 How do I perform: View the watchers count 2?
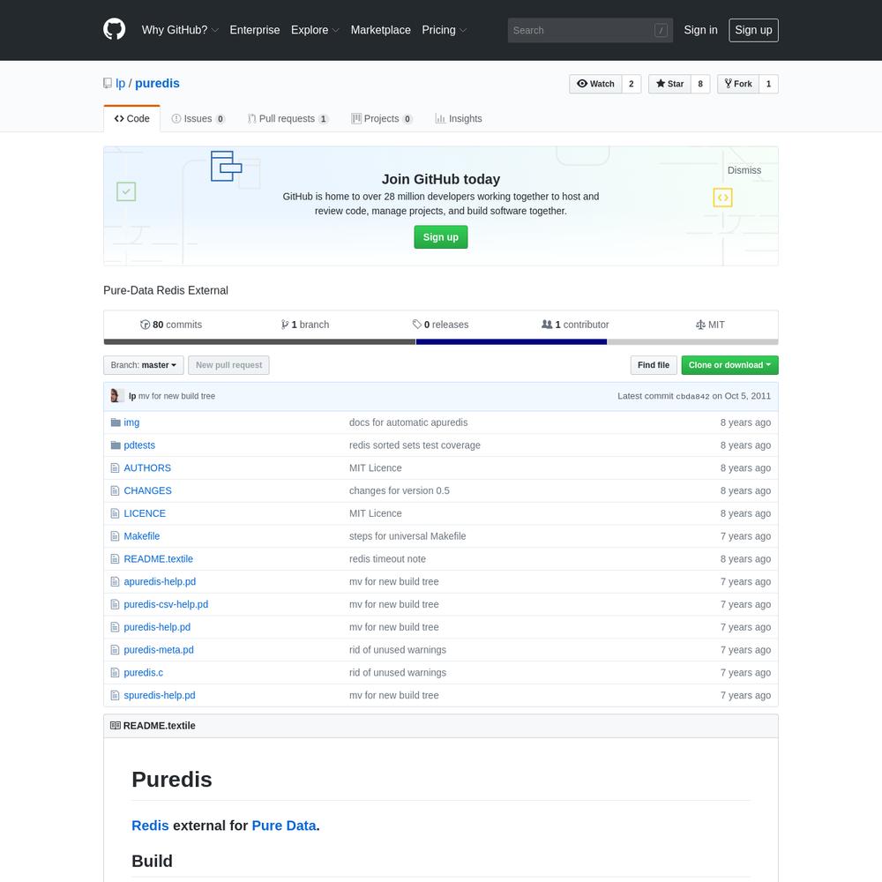click(x=632, y=84)
